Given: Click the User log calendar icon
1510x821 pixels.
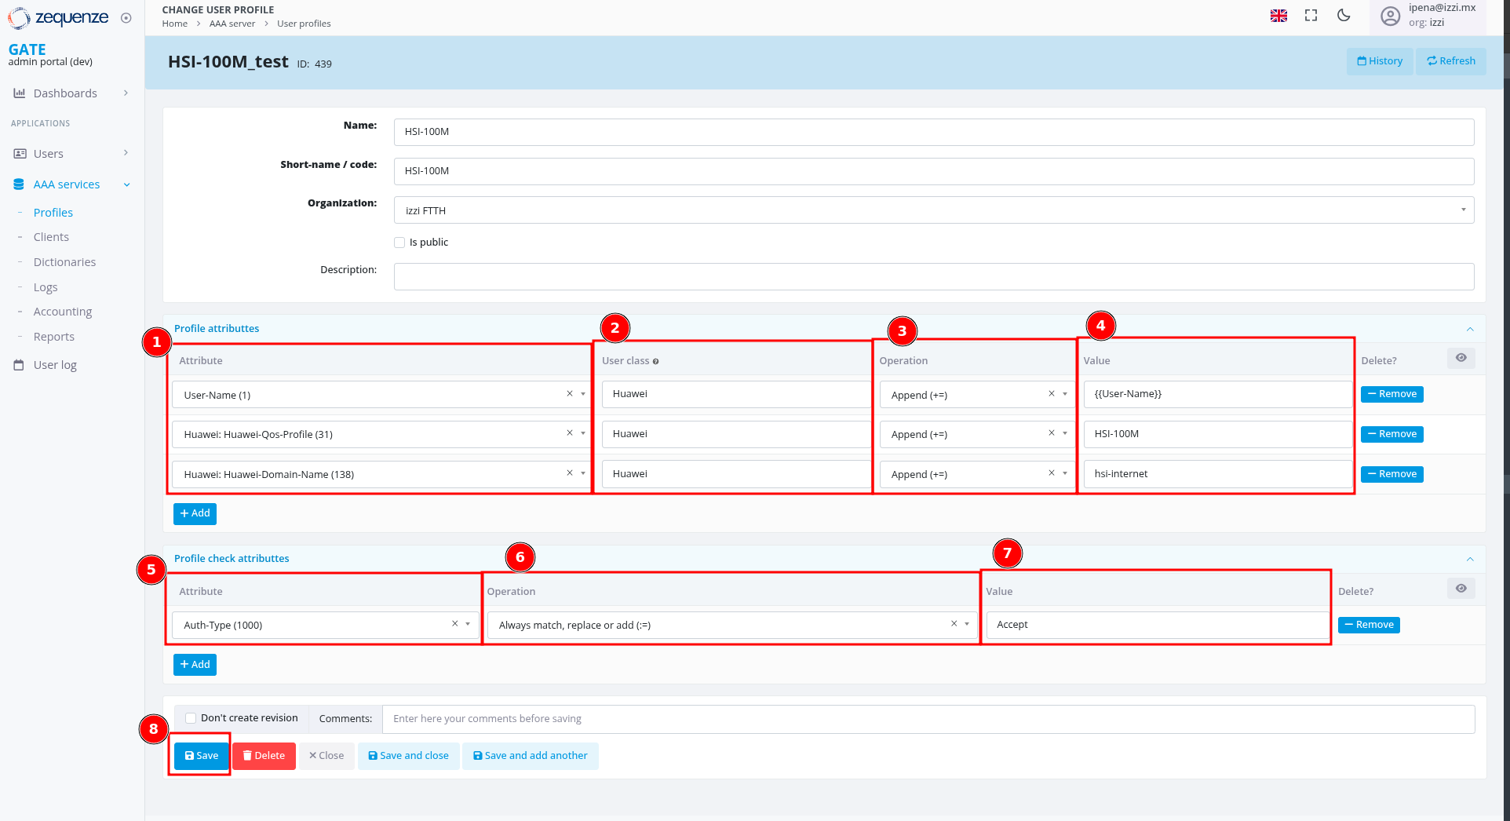Looking at the screenshot, I should point(19,364).
